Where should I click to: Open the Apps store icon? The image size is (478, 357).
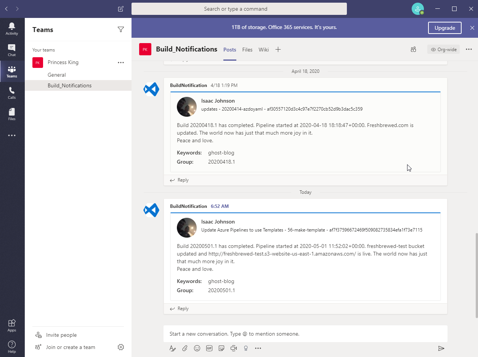[12, 325]
